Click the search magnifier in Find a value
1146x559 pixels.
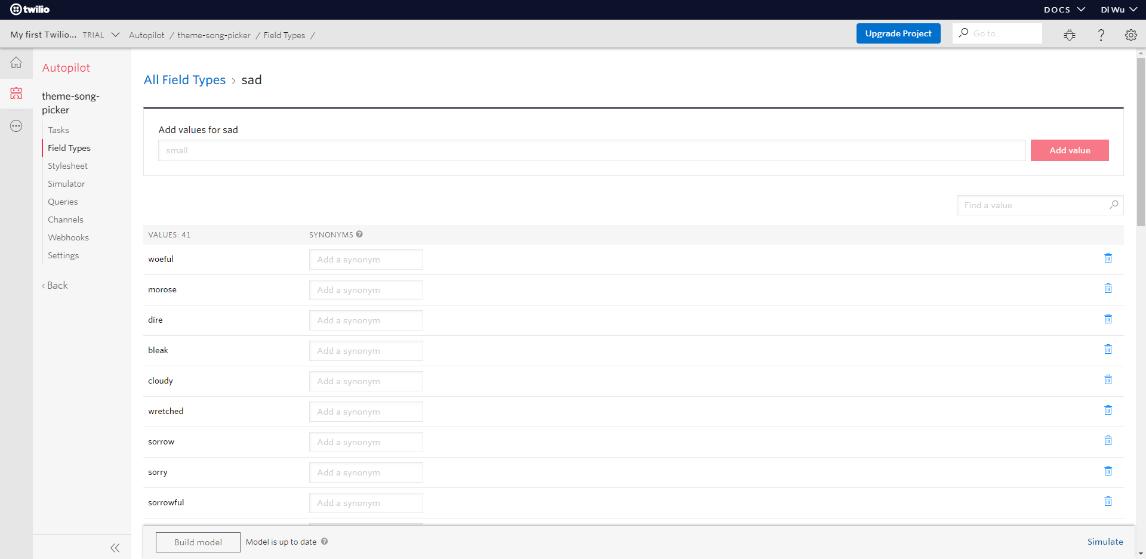pos(1114,205)
